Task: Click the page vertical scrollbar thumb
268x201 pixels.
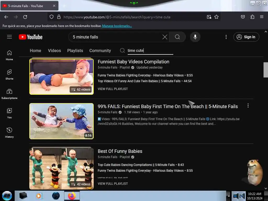Action: (x=266, y=70)
